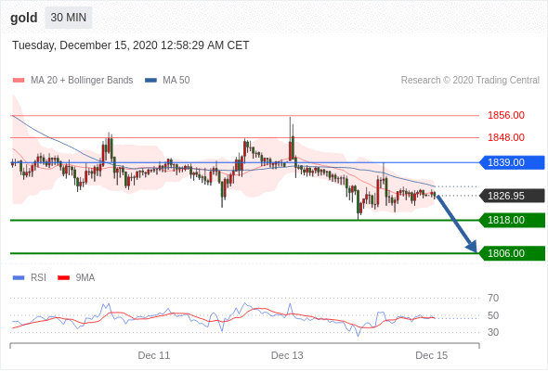Click the 1856.00 resistance level label
The width and height of the screenshot is (548, 371).
(x=506, y=115)
